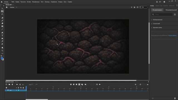Select the Lasso tool
178x100 pixels.
pos(2,14)
